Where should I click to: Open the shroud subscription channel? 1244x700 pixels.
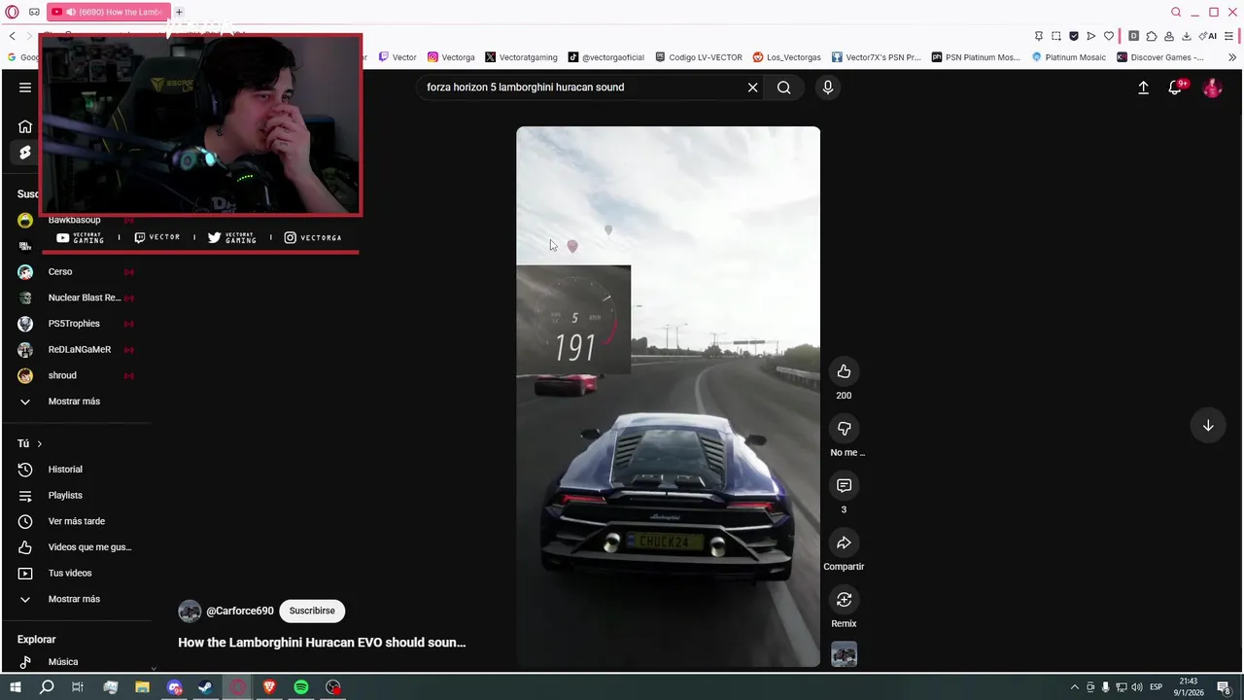(x=62, y=375)
